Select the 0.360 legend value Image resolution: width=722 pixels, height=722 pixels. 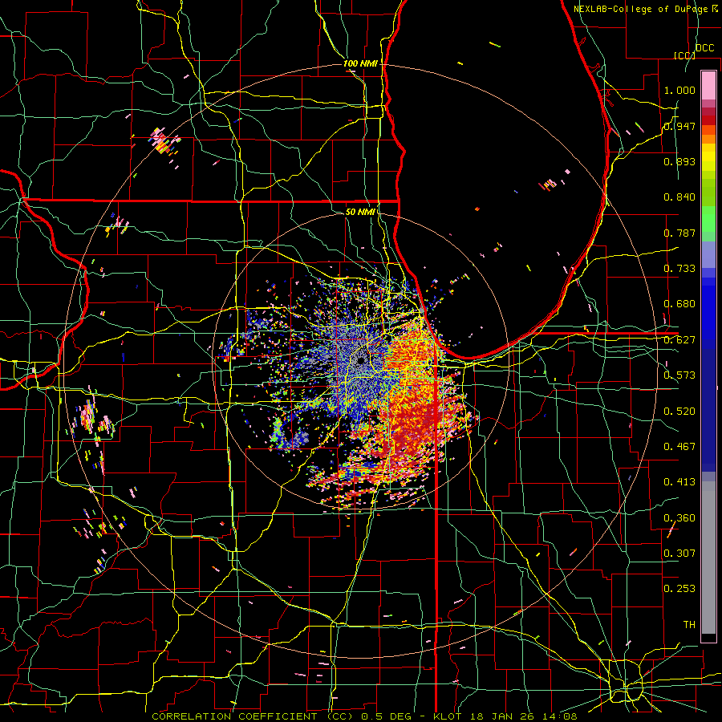(x=679, y=518)
